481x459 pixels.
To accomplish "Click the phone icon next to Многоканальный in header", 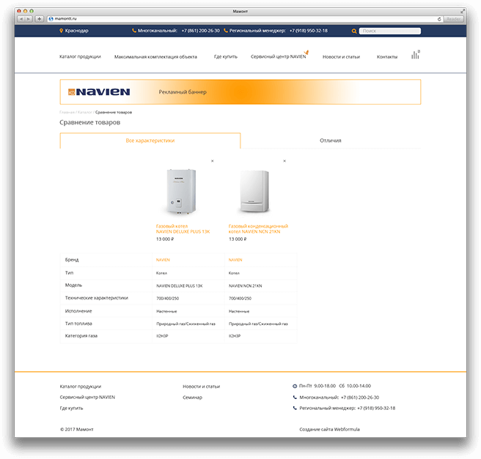I will (x=134, y=31).
